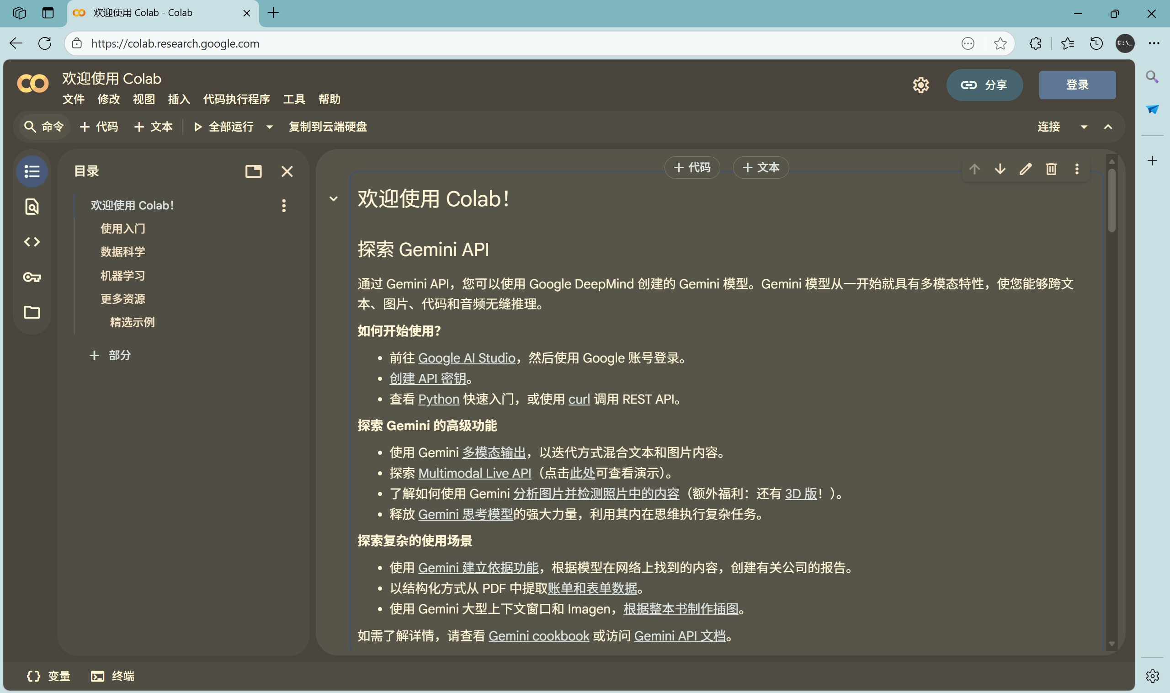Move cell down with arrow icon
The image size is (1170, 693).
coord(1000,169)
